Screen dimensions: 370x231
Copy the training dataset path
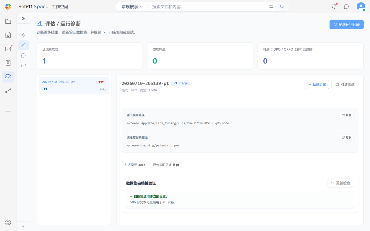[347, 137]
